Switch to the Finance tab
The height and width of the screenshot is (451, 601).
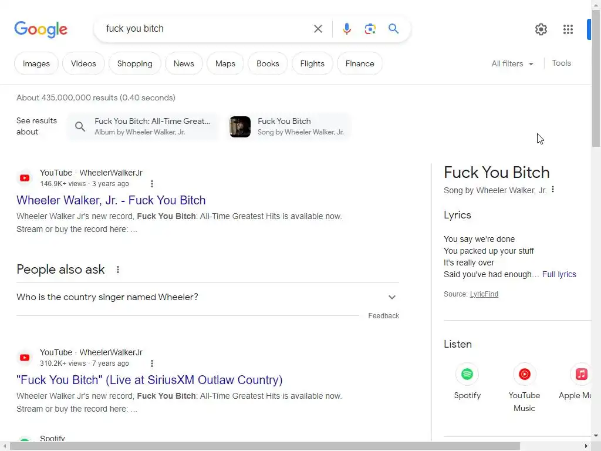point(360,63)
